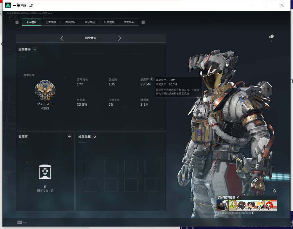The image size is (293, 229).
Task: Minimize the 三角洲行动 window
Action: point(249,5)
